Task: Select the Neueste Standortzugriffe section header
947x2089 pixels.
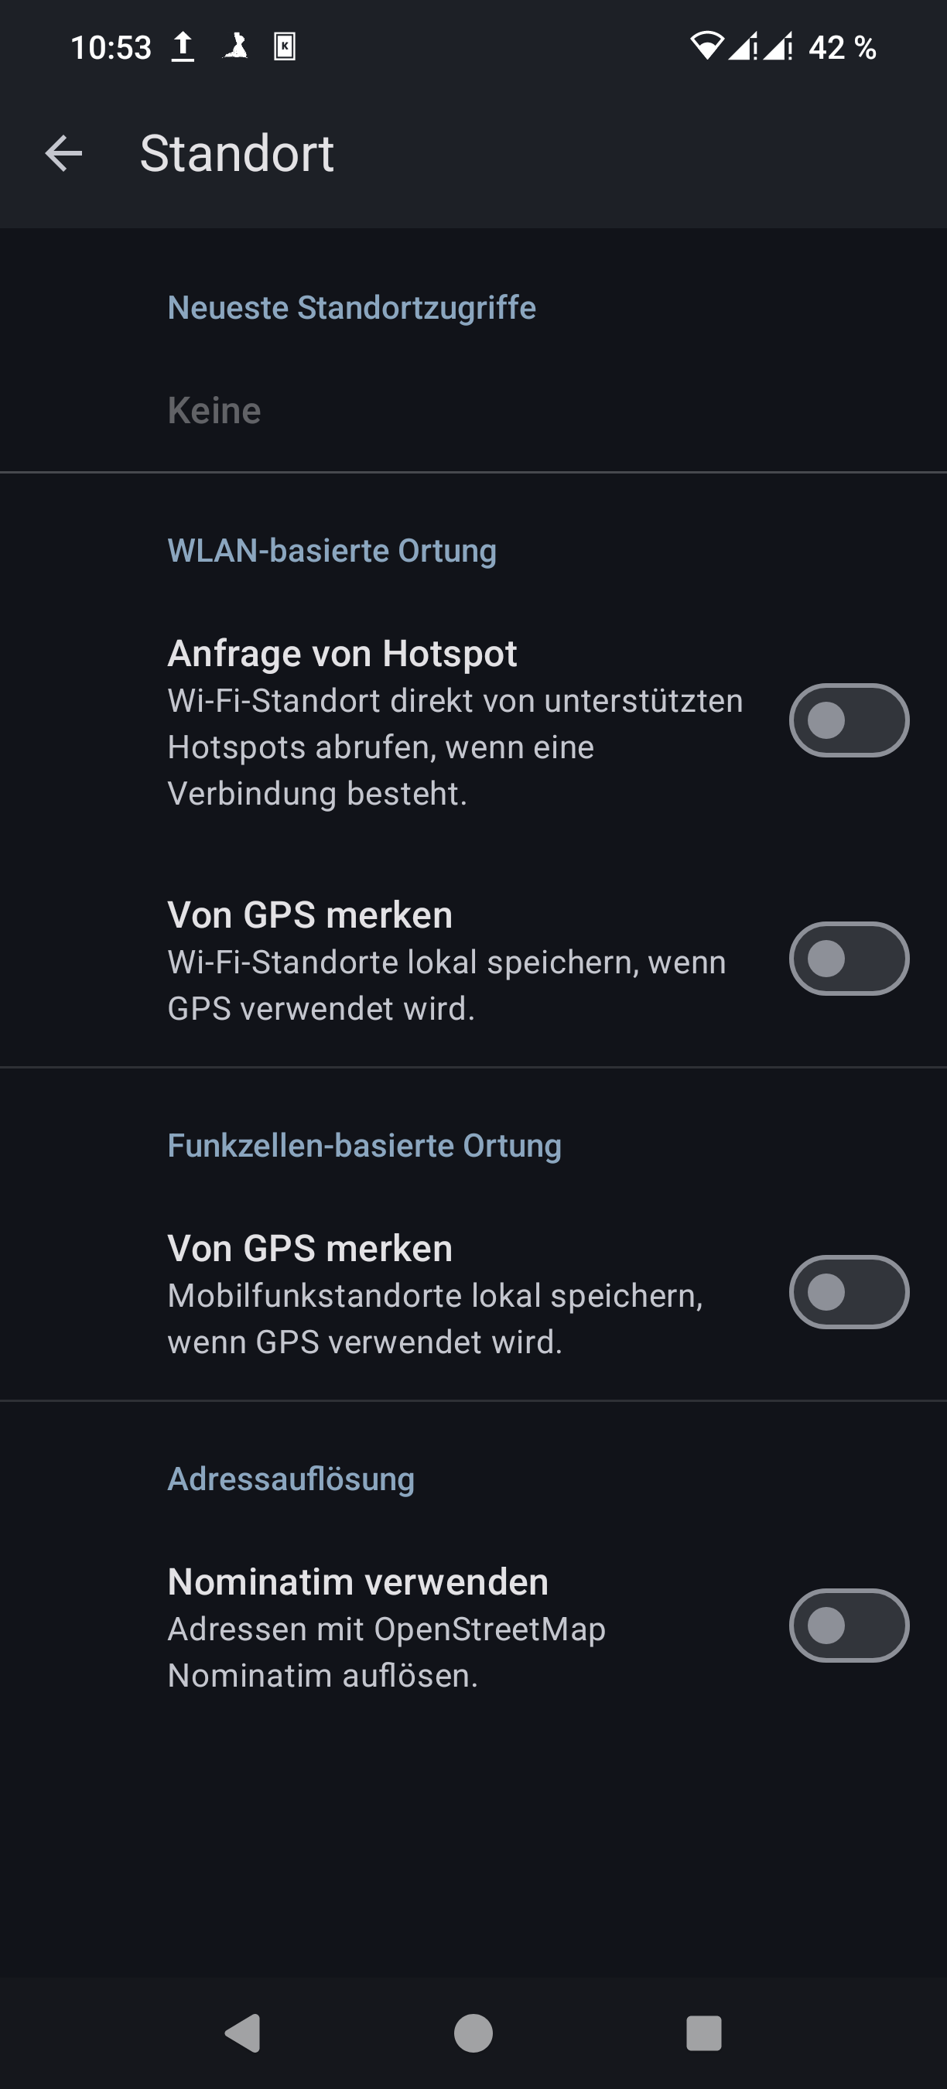Action: 351,308
